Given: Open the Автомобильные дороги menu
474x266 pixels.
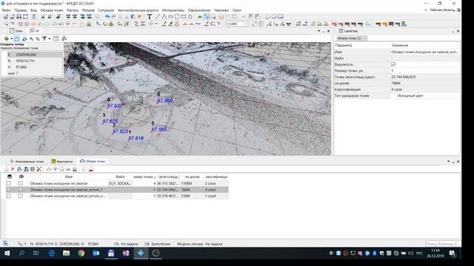Looking at the screenshot, I should 138,10.
